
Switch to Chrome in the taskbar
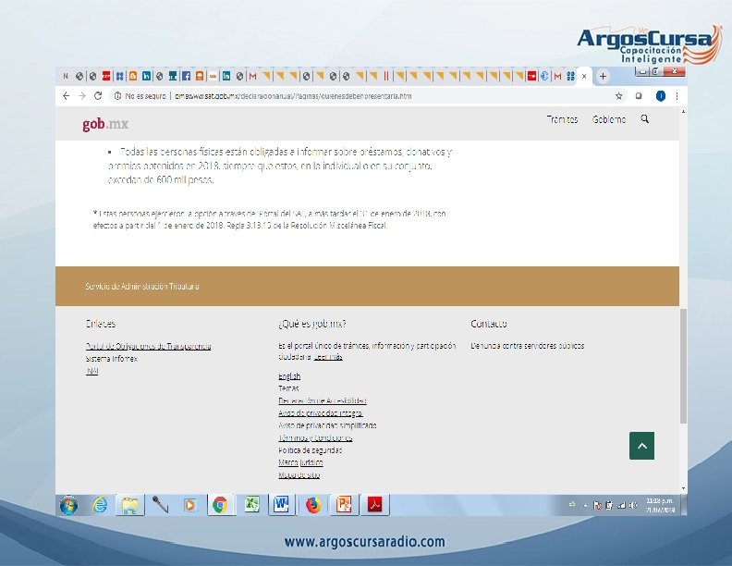click(220, 505)
